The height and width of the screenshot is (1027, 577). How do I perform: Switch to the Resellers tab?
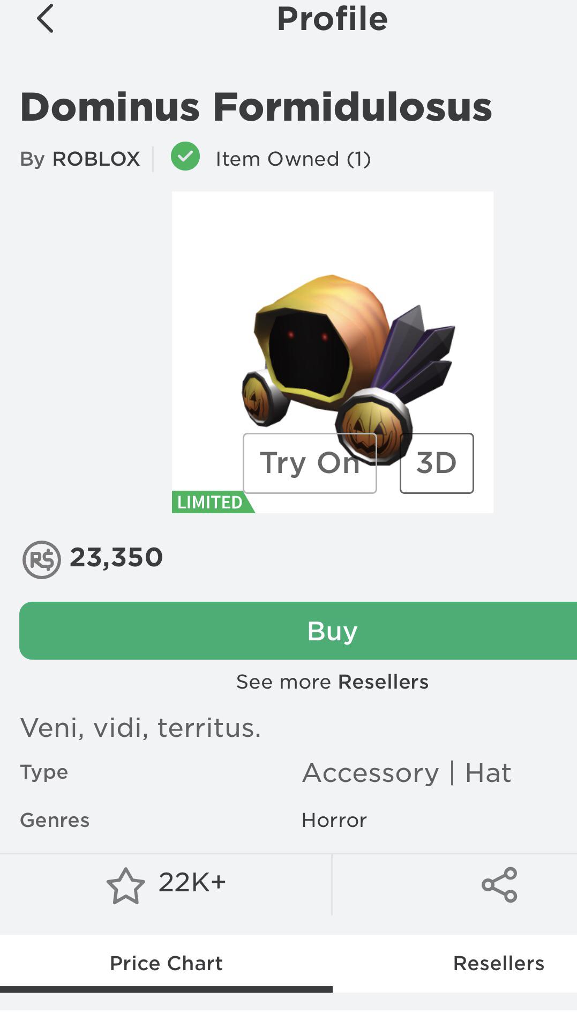(x=498, y=963)
